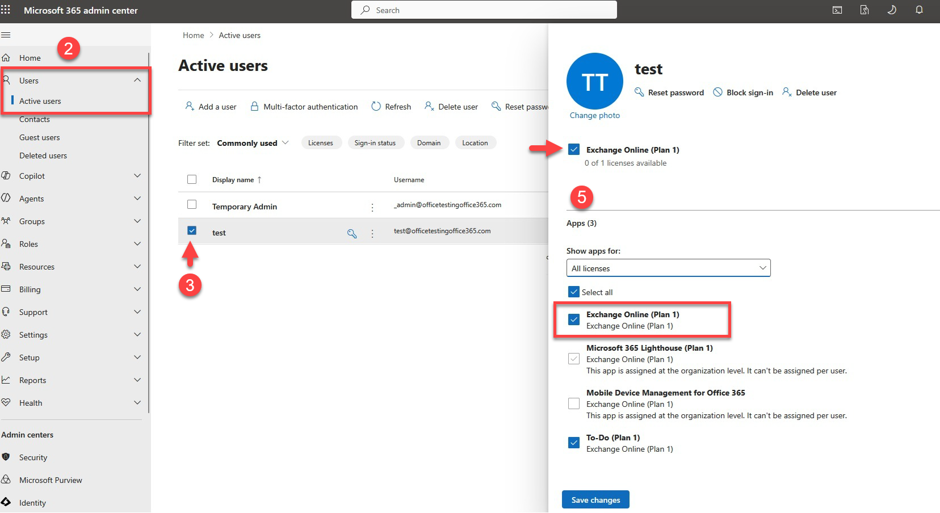Click the reset password key icon in test row

[x=352, y=233]
